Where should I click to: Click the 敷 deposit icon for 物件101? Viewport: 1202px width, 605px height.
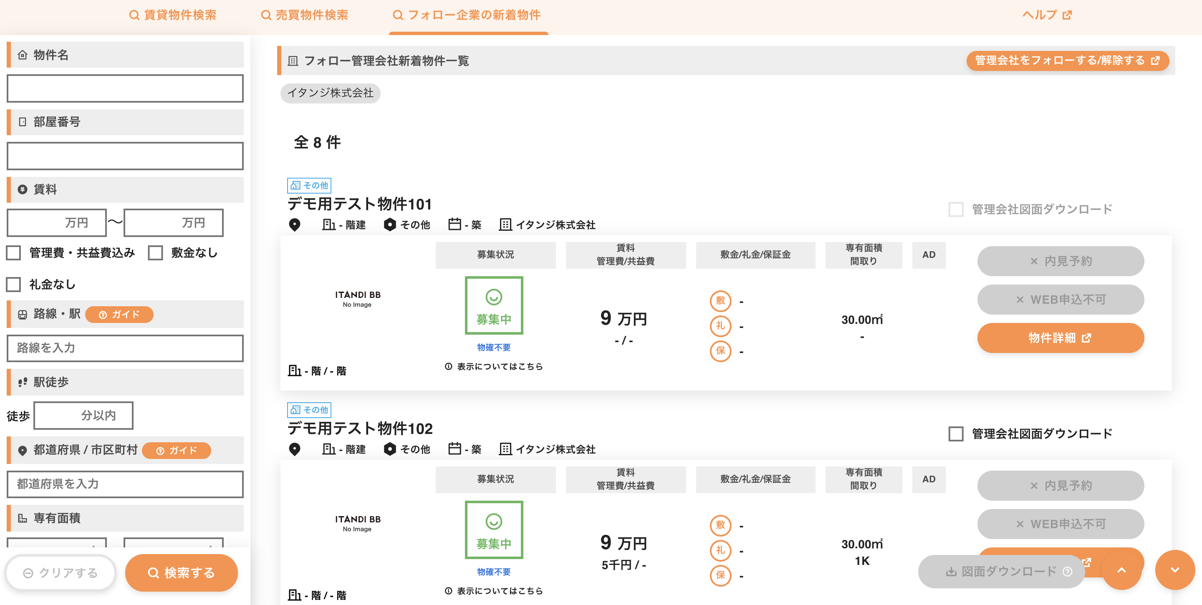point(720,301)
